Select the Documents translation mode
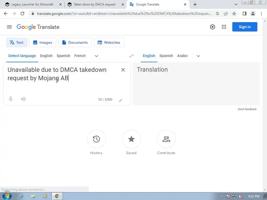 tap(75, 42)
